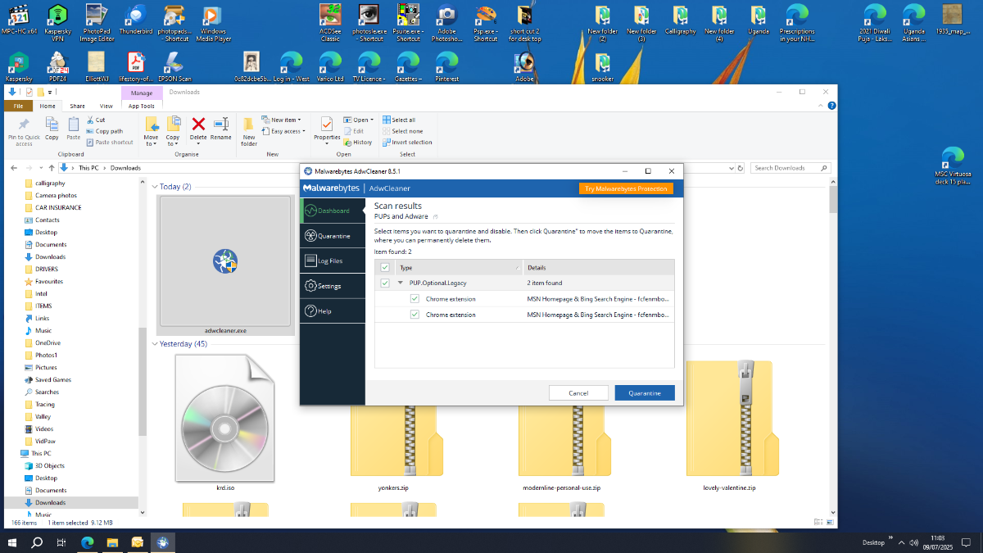Screen dimensions: 983x553
Task: Select the PhotoPad Image Editor desktop icon
Action: [x=97, y=23]
